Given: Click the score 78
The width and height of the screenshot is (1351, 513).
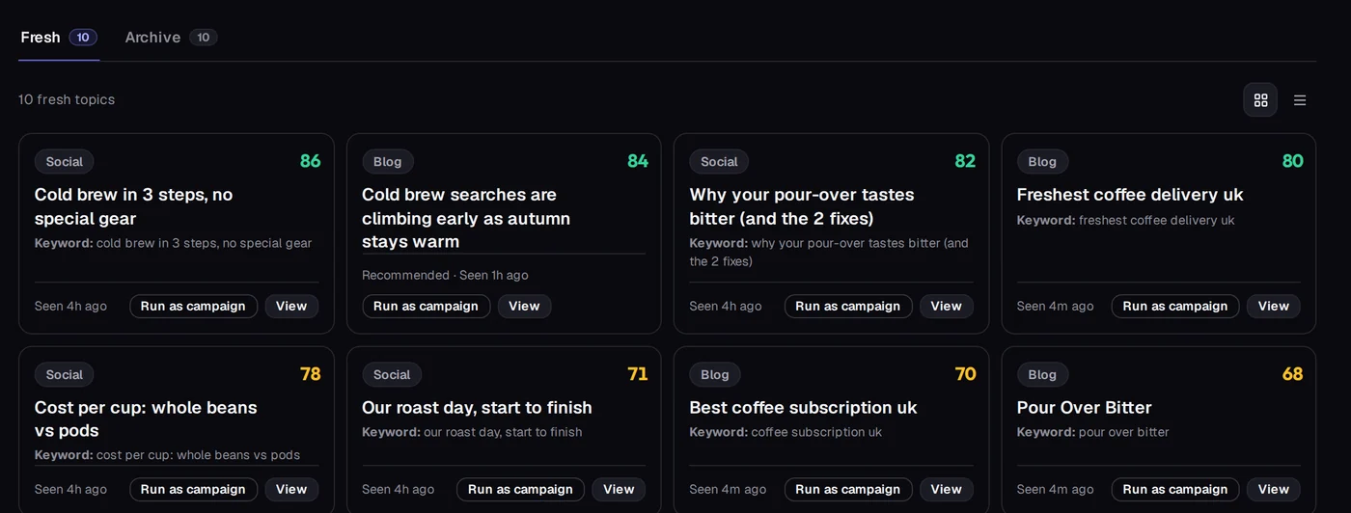Looking at the screenshot, I should [x=310, y=374].
